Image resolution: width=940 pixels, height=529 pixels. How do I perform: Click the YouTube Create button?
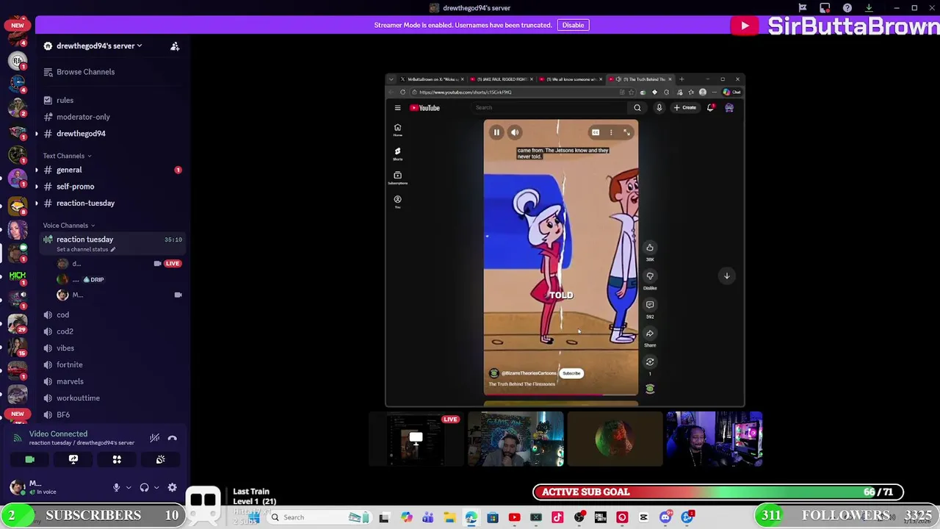(x=684, y=108)
